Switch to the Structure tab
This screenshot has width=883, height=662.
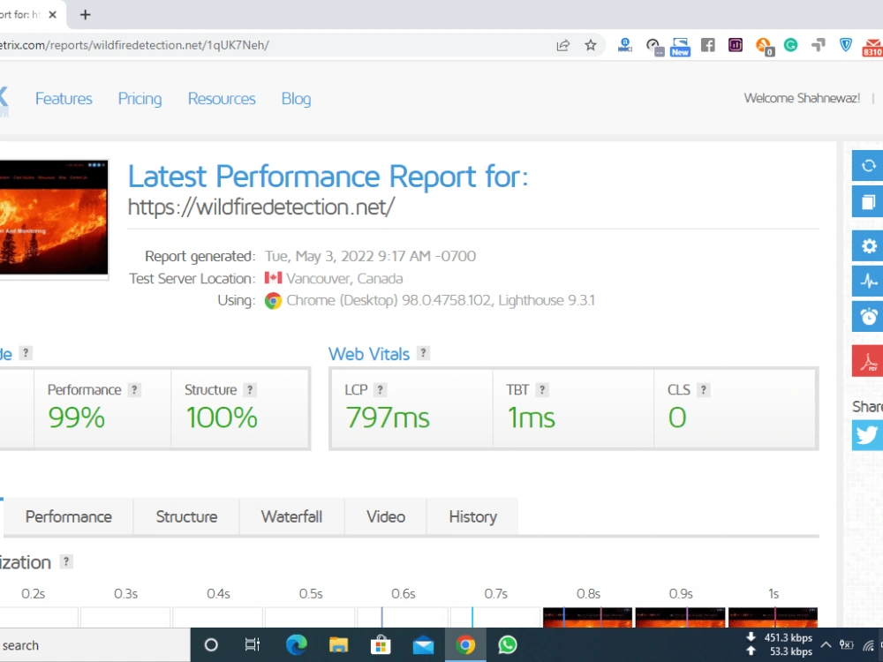coord(186,516)
